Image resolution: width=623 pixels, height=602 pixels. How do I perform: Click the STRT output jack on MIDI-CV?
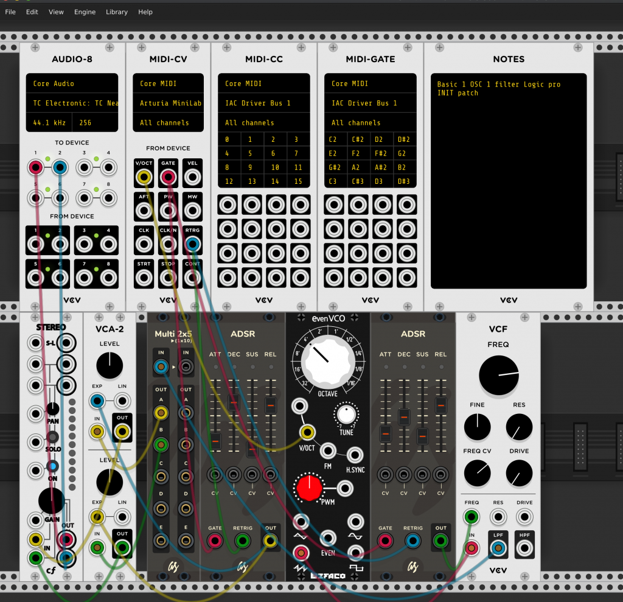point(144,278)
